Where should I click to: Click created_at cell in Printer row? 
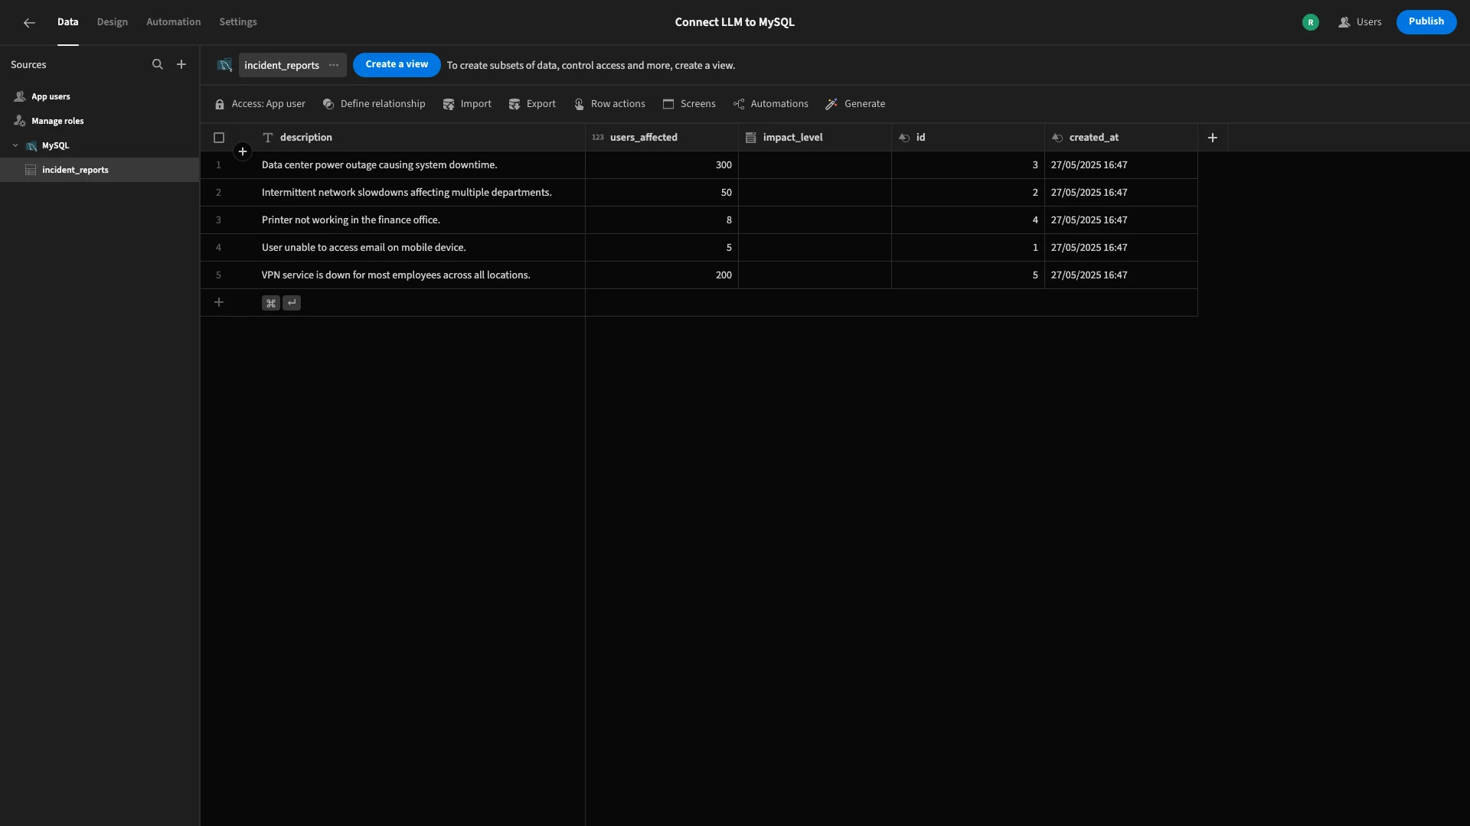pos(1122,220)
